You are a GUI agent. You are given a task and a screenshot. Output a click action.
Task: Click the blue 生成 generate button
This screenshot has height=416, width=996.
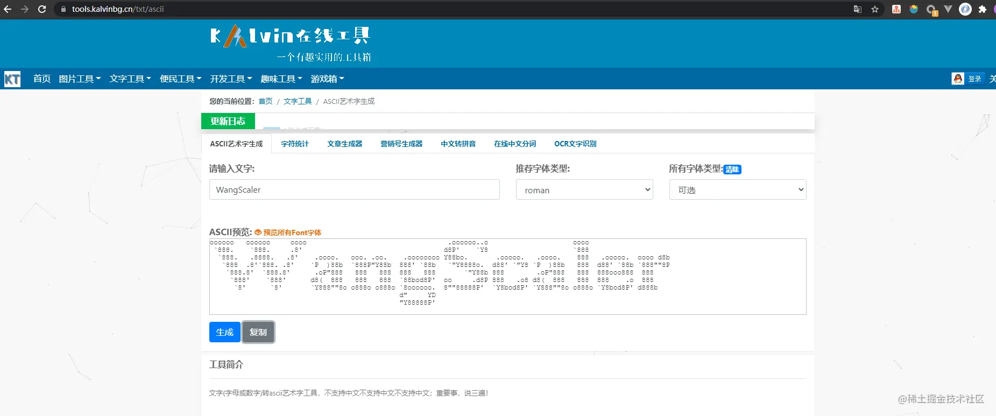[224, 332]
